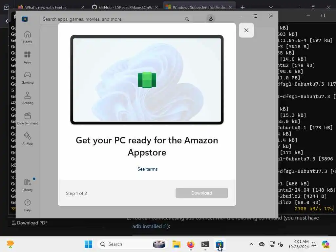Close the What's new with Firefox tab
The image size is (336, 252).
[x=83, y=7]
